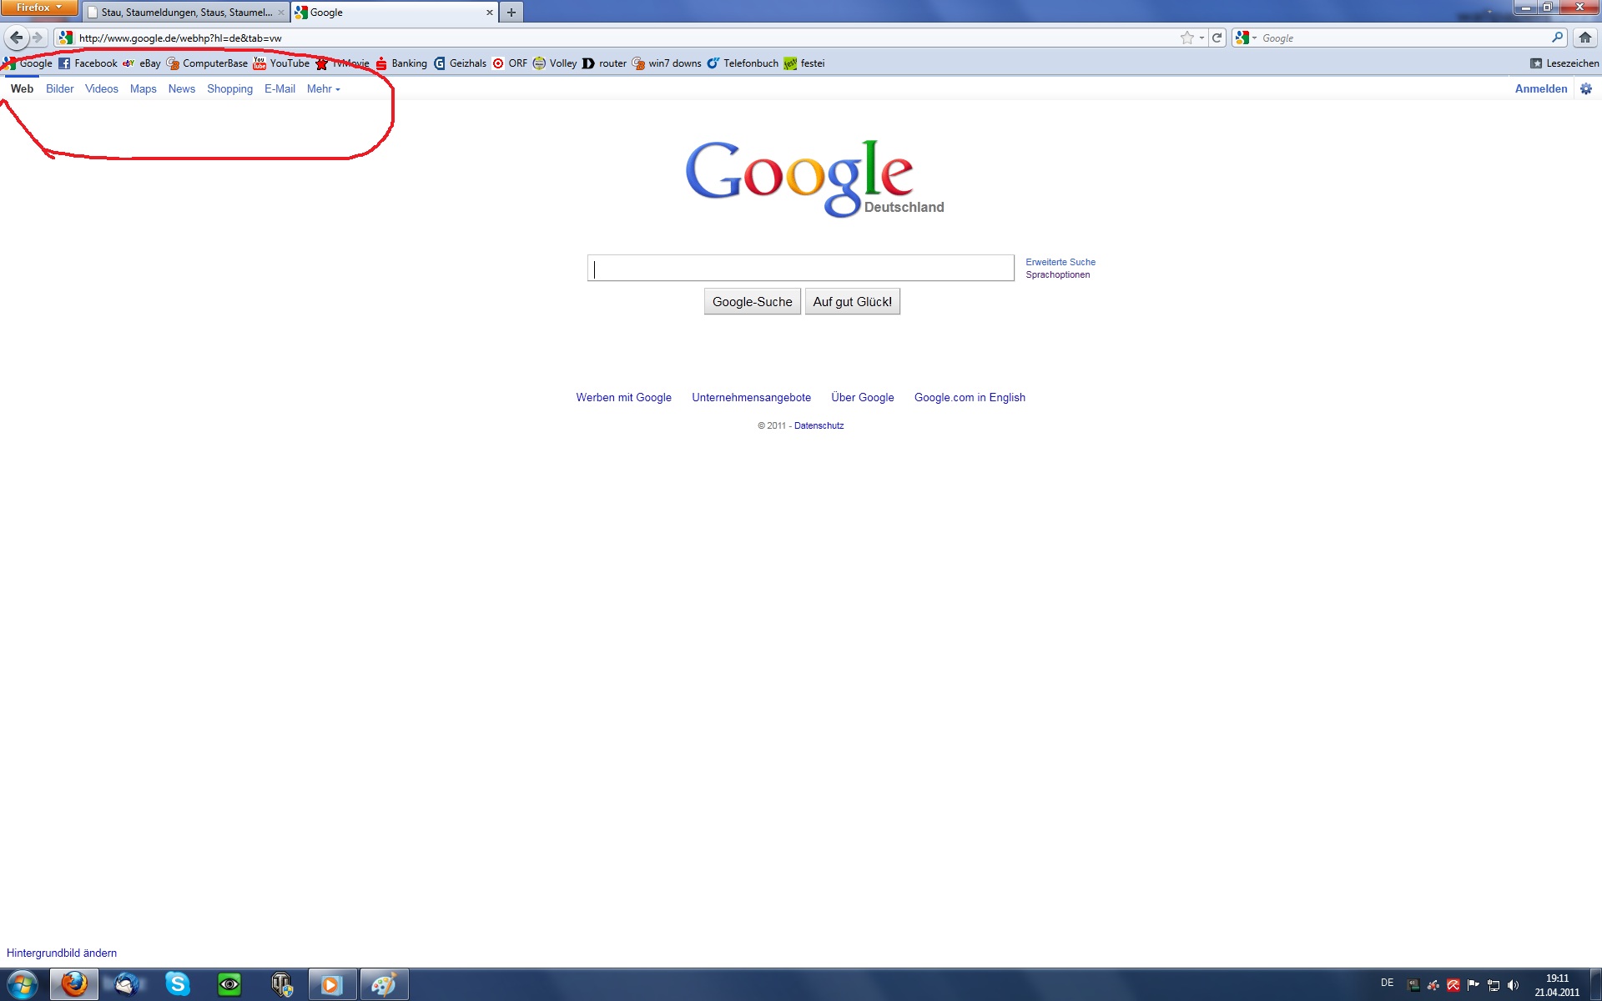Click the Firefox address bar URL
The width and height of the screenshot is (1602, 1001).
point(617,38)
